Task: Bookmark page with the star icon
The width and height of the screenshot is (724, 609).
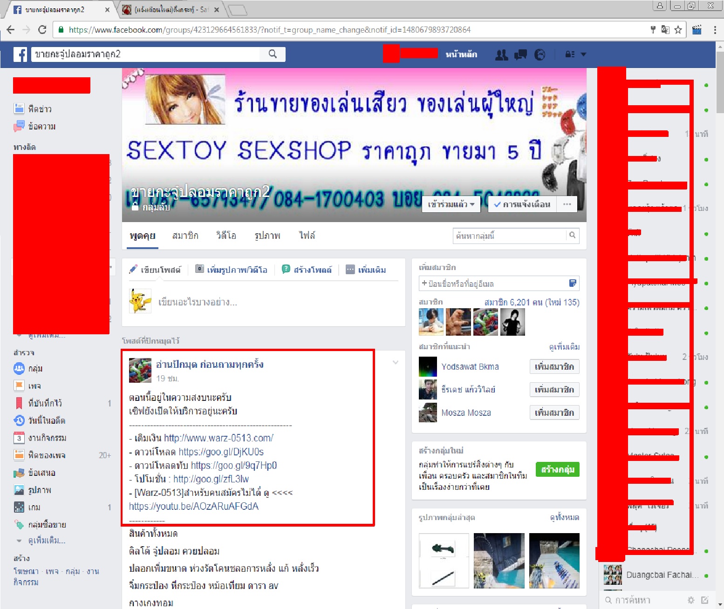Action: 678,30
